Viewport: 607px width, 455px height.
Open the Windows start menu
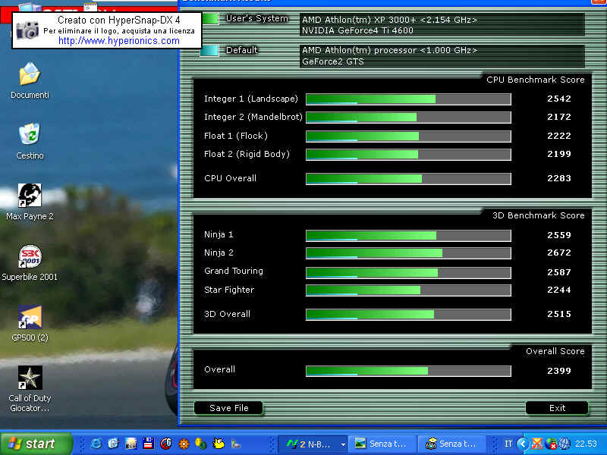(36, 444)
